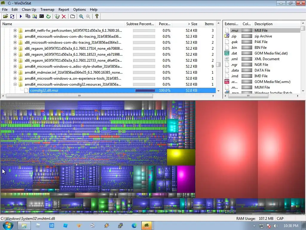Image resolution: width=306 pixels, height=230 pixels.
Task: Click the volume speaker tray icon
Action: [x=276, y=226]
